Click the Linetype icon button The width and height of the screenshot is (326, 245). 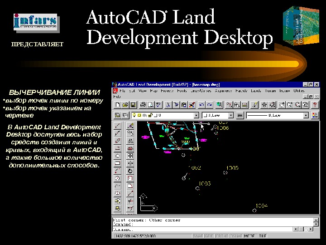240,115
